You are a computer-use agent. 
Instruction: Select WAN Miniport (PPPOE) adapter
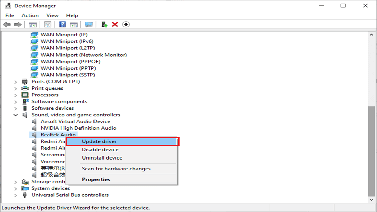(70, 62)
